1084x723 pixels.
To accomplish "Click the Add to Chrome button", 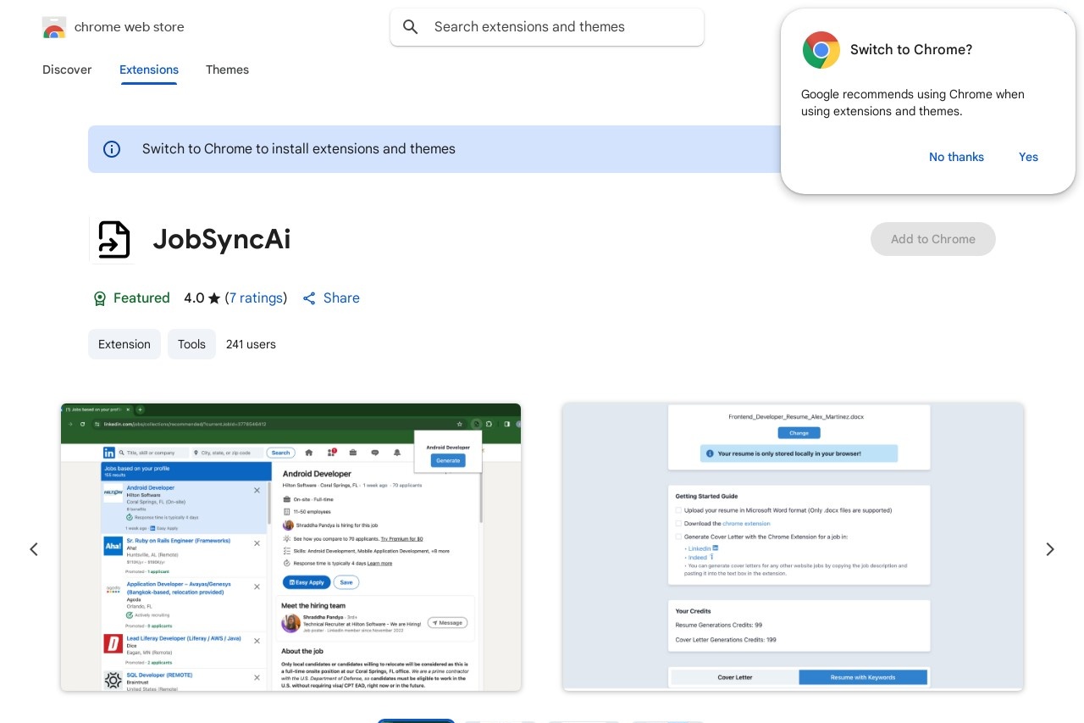I will (933, 239).
